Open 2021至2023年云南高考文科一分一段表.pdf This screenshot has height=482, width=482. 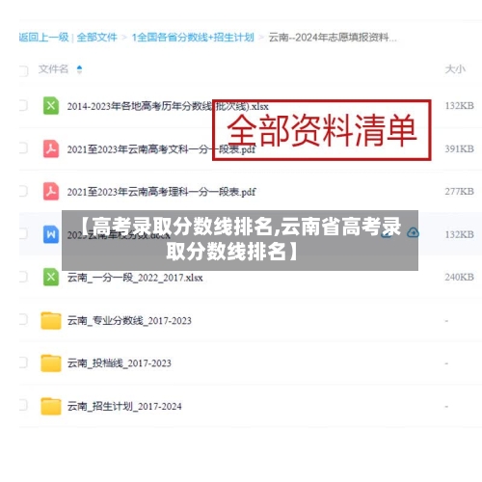[x=161, y=149]
